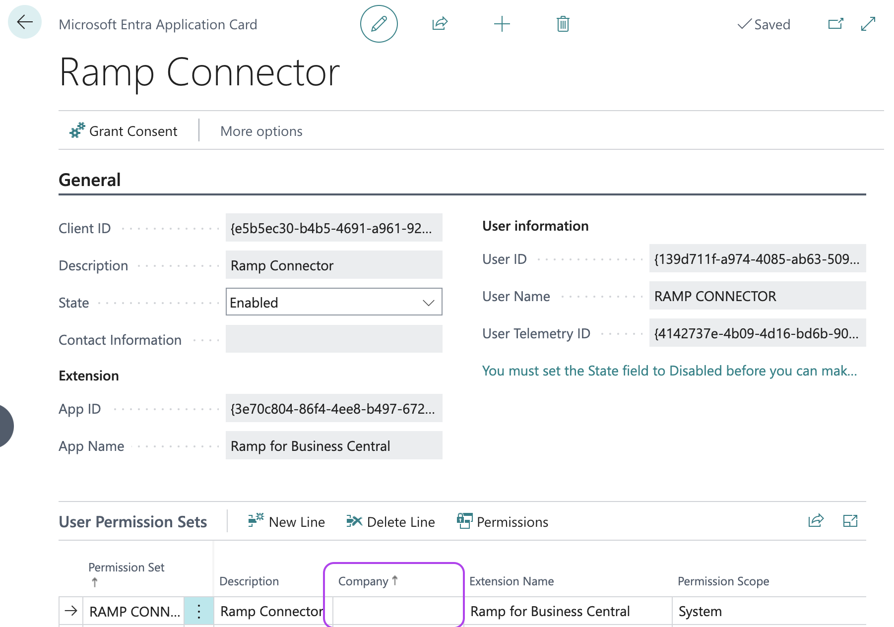
Task: Open the share icon in header
Action: pyautogui.click(x=440, y=24)
